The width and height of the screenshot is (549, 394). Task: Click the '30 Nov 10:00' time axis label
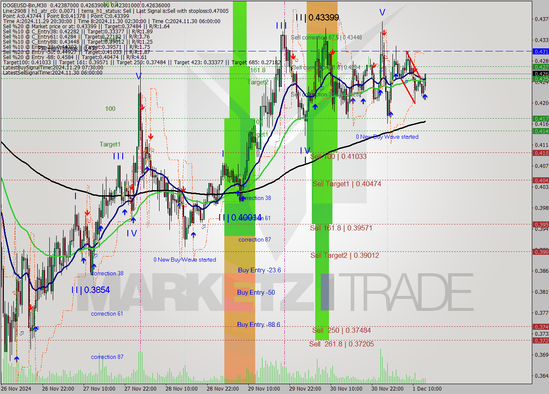pos(347,389)
